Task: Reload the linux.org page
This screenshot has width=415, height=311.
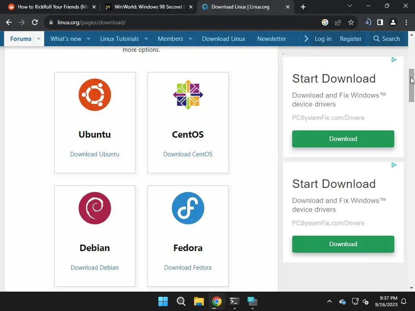Action: click(35, 23)
